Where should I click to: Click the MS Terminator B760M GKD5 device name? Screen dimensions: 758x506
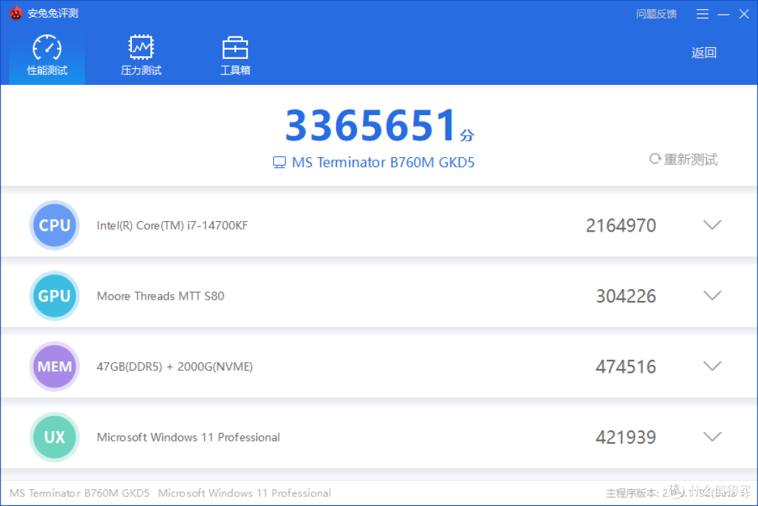tap(383, 162)
